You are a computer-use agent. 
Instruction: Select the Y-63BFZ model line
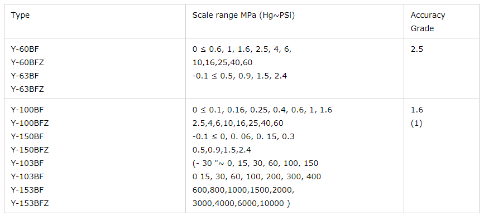coord(27,89)
